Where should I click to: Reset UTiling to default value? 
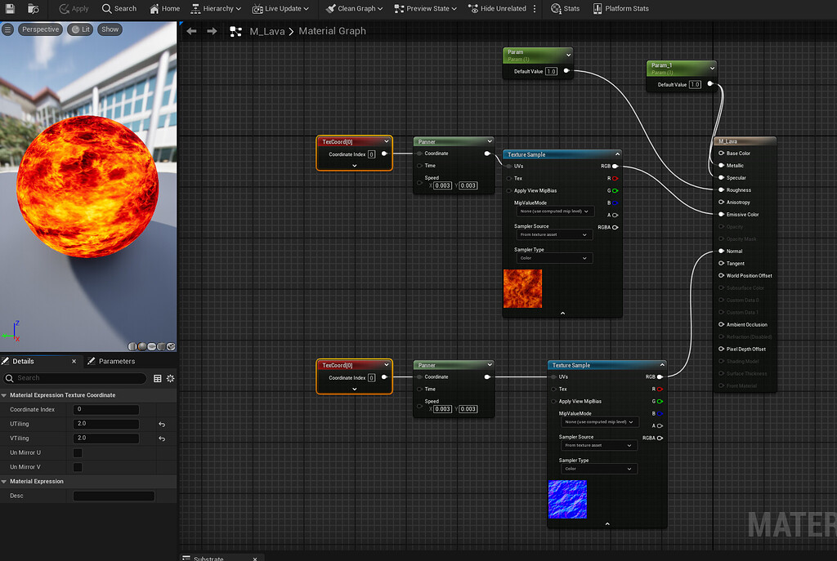coord(162,425)
